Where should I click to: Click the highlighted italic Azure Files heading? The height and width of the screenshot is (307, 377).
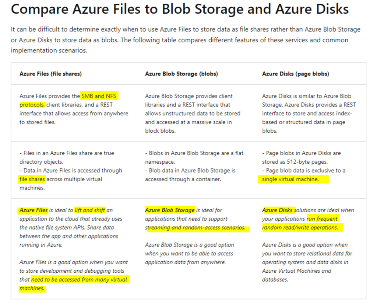click(34, 210)
